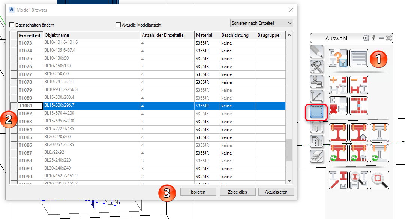Click the clear marked objects icon with red X

coord(338,106)
